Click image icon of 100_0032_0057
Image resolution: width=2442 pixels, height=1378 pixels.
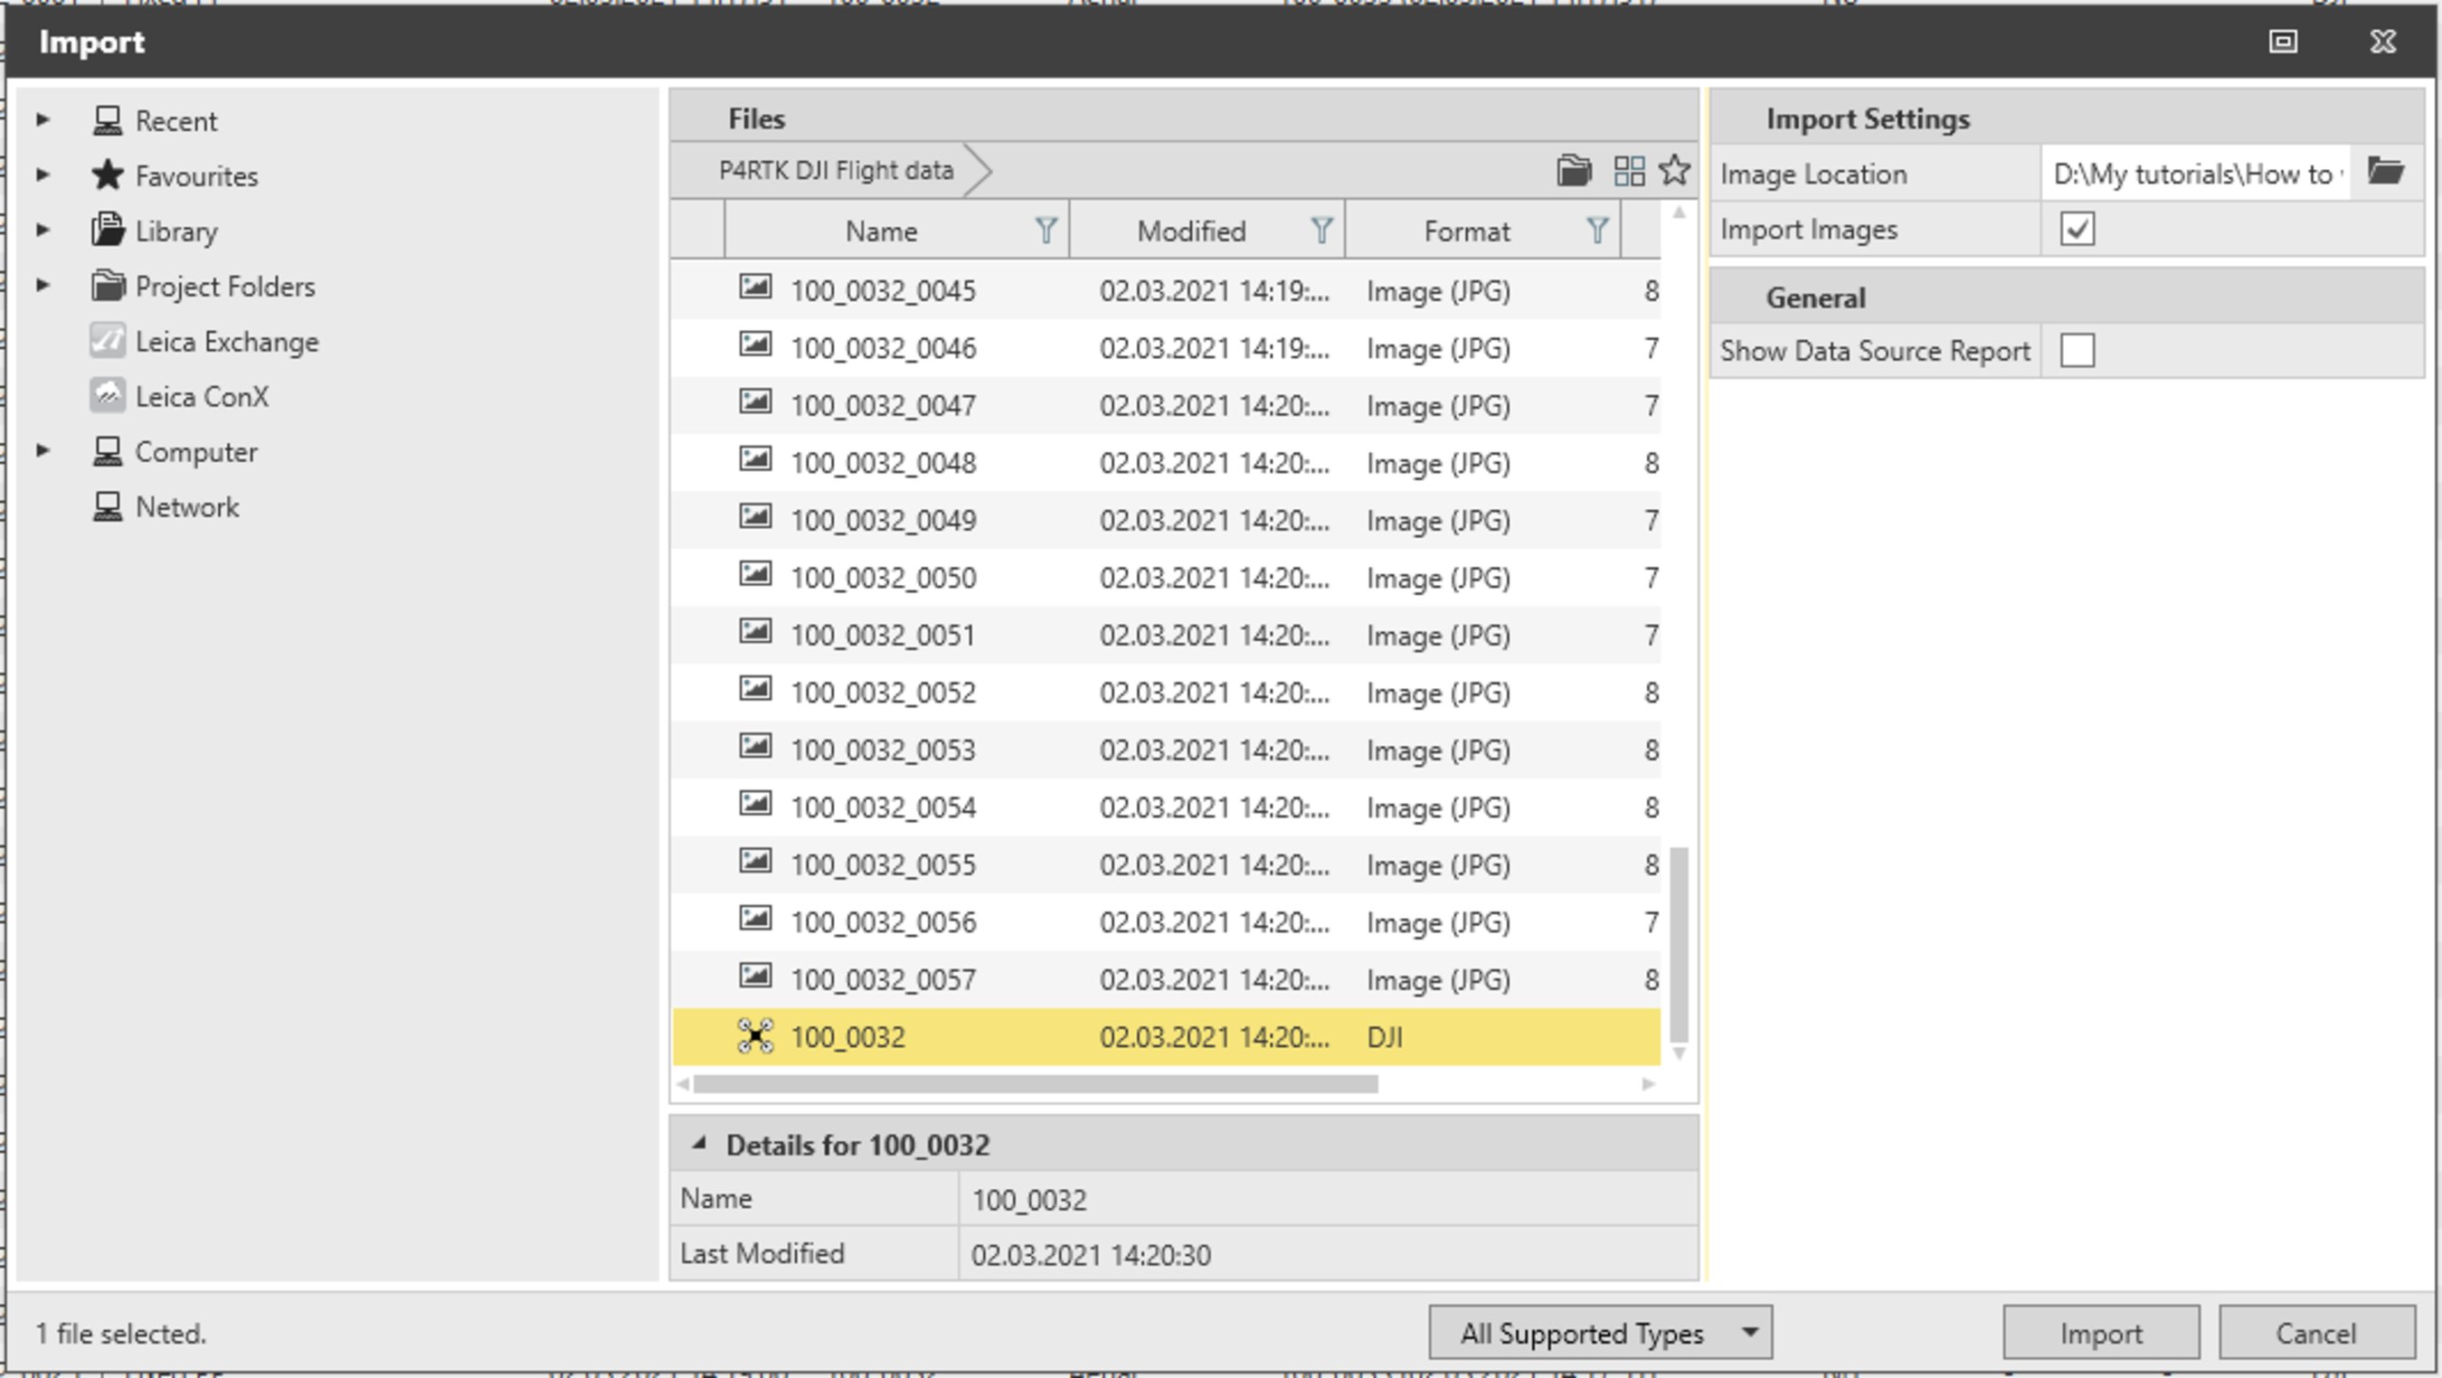pos(755,976)
